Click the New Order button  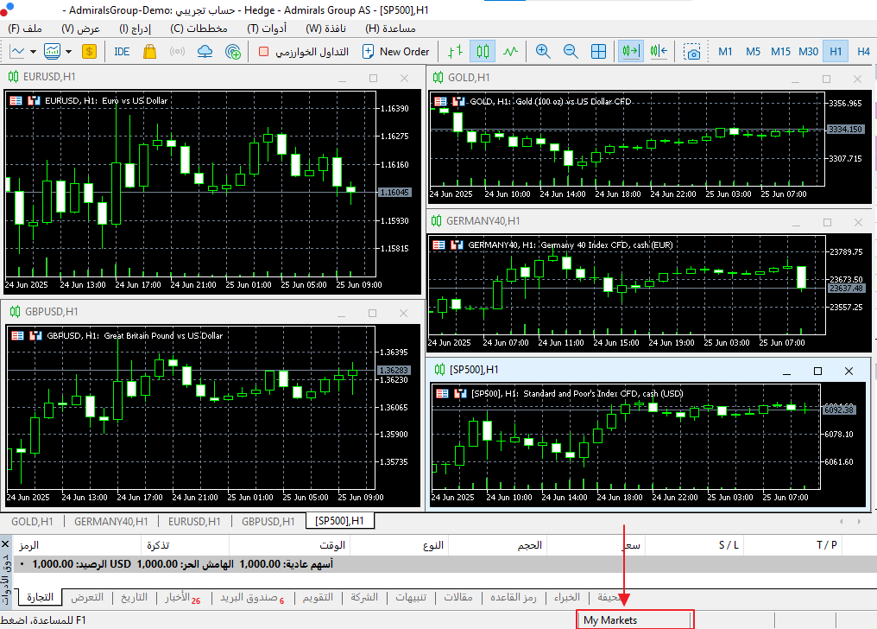[x=396, y=52]
